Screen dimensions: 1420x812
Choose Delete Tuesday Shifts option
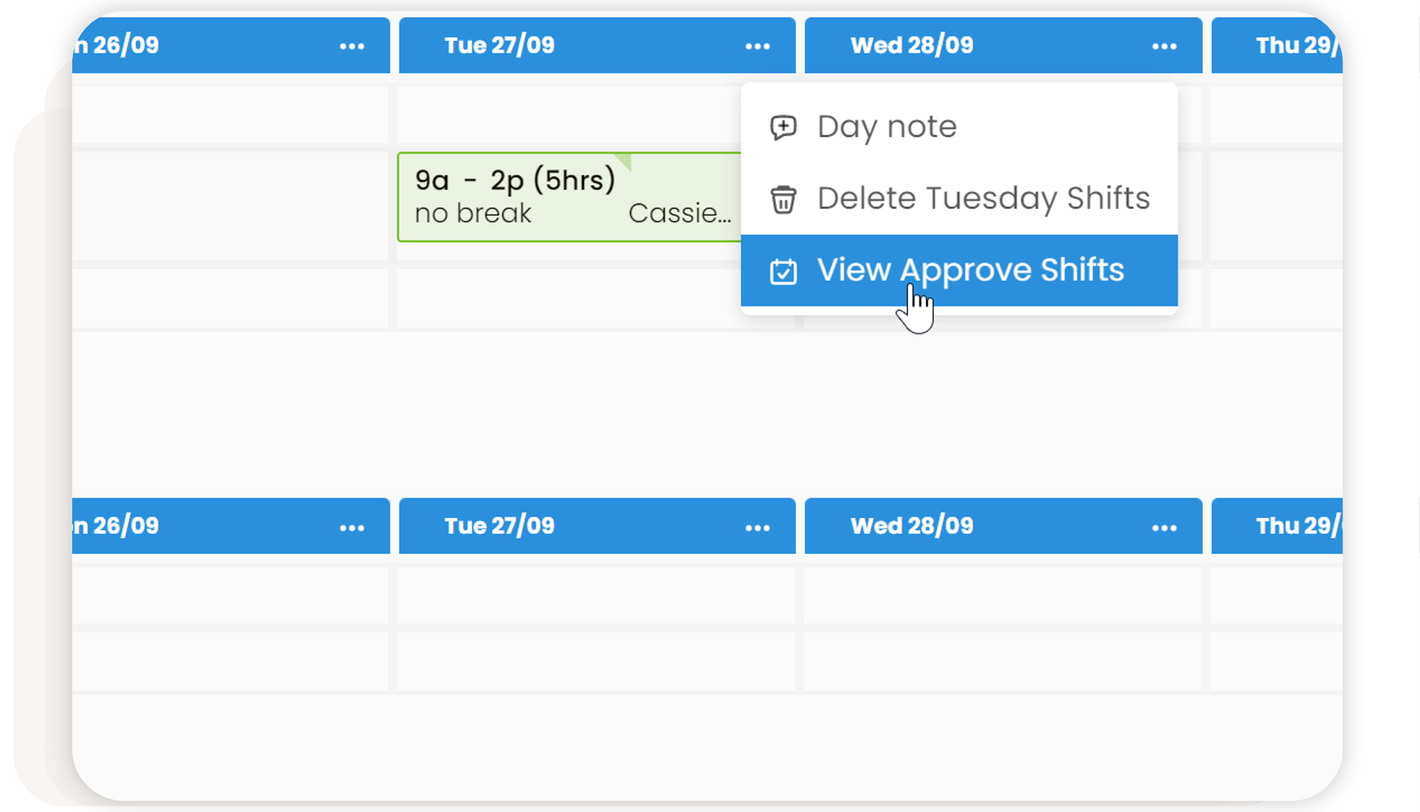[983, 199]
